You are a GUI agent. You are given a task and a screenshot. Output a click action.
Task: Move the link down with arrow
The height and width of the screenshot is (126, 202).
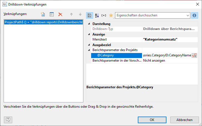pyautogui.click(x=80, y=14)
